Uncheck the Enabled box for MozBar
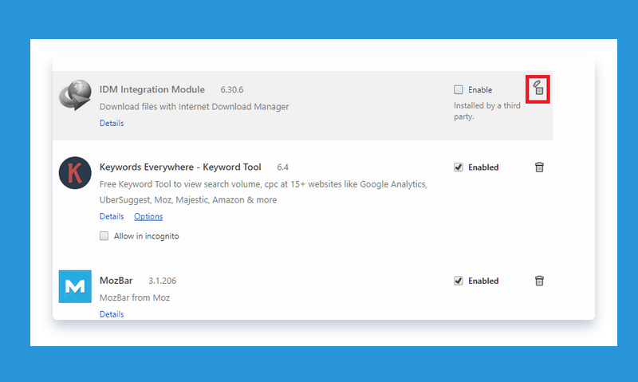The width and height of the screenshot is (638, 382). pos(458,281)
